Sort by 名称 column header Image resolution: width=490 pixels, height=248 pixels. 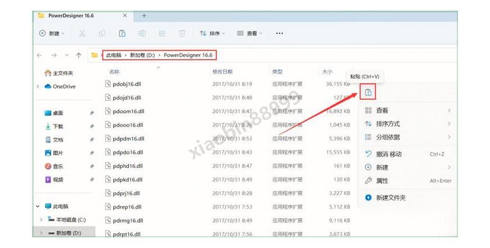114,72
